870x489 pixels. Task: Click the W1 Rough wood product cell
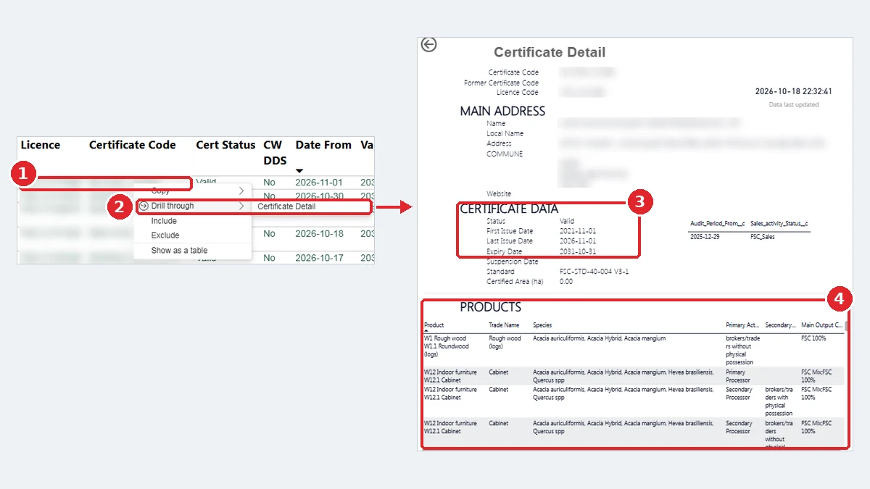coord(447,346)
